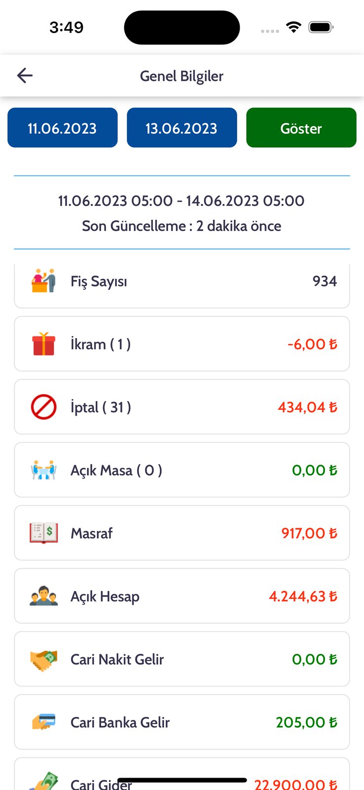Image resolution: width=364 pixels, height=790 pixels.
Task: Open the İkram row amount -6,00 ₺
Action: (x=312, y=344)
